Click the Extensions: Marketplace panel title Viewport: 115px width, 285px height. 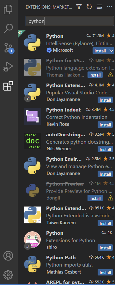pyautogui.click(x=49, y=7)
